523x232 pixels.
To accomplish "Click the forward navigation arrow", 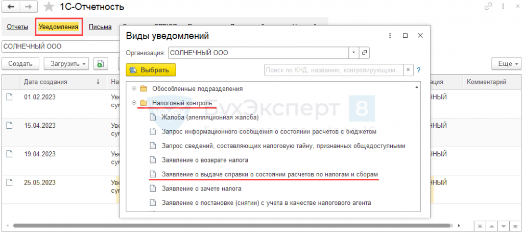I will 28,7.
